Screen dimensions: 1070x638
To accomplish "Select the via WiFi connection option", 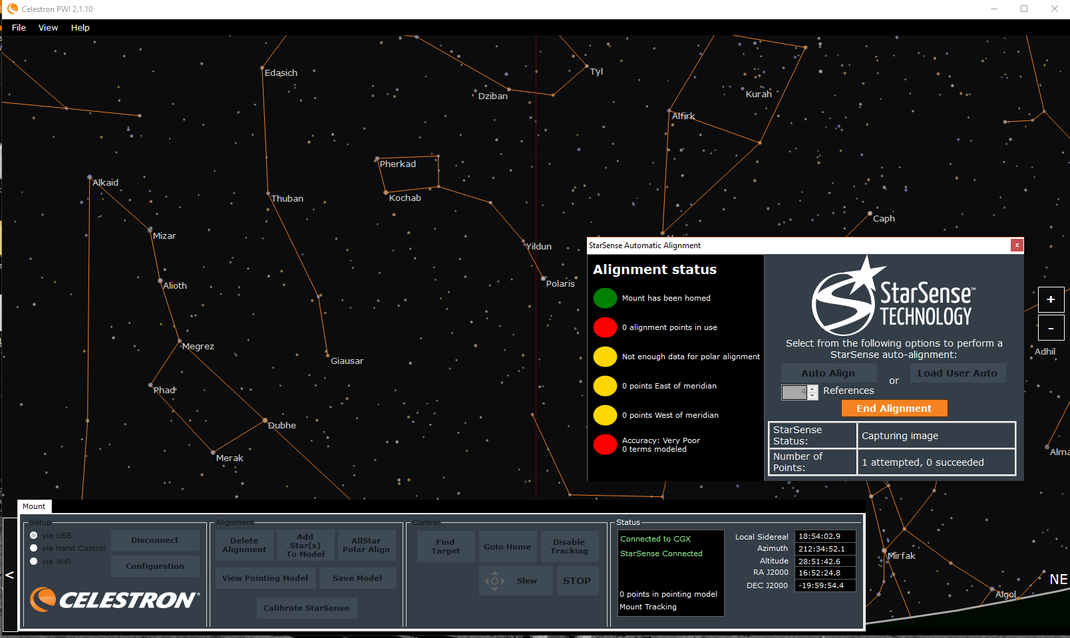I will [x=34, y=561].
